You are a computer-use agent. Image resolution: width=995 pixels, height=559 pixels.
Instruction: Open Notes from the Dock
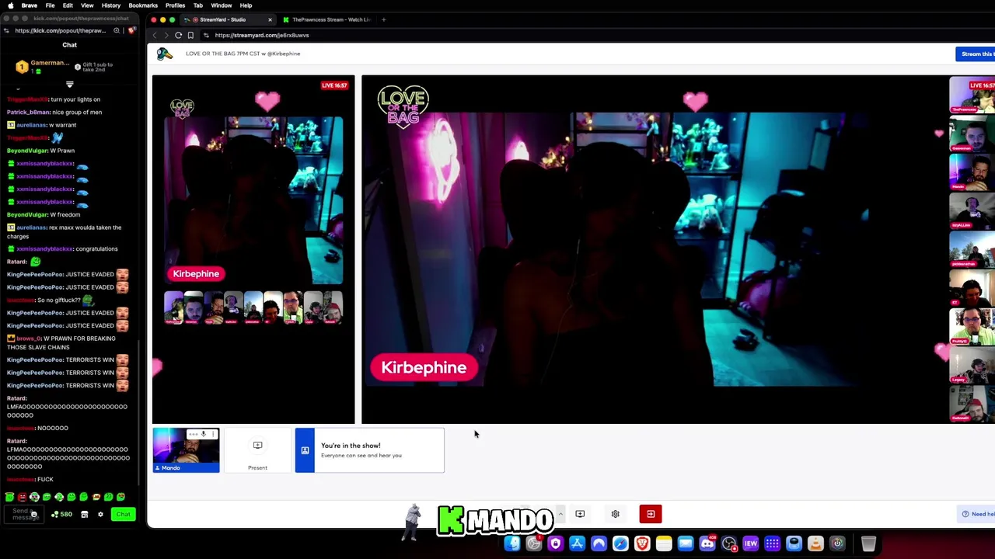tap(664, 544)
